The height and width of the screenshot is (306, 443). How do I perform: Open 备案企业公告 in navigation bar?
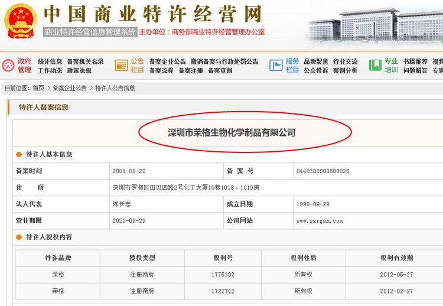pos(167,61)
